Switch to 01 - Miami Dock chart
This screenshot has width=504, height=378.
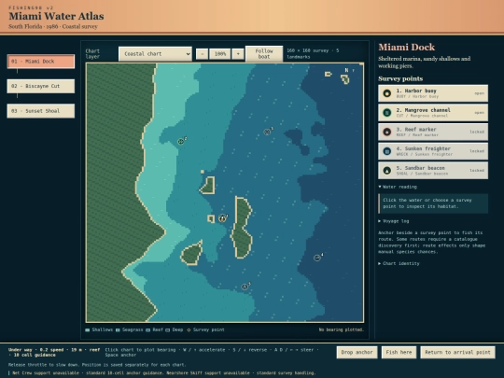click(x=41, y=62)
